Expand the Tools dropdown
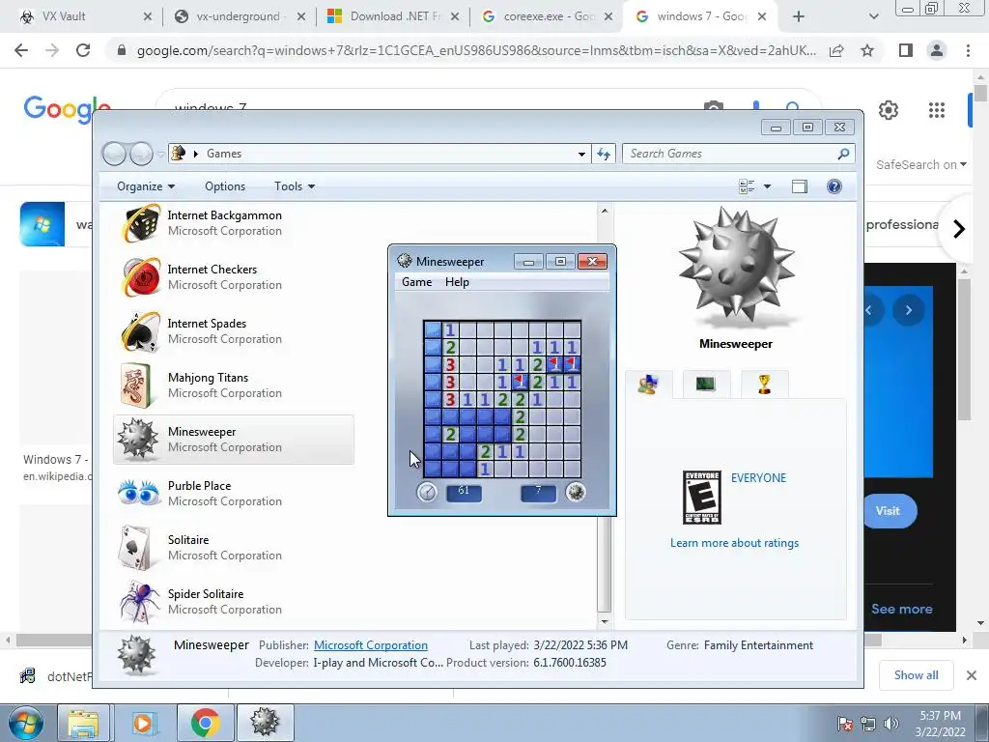989x742 pixels. tap(295, 186)
